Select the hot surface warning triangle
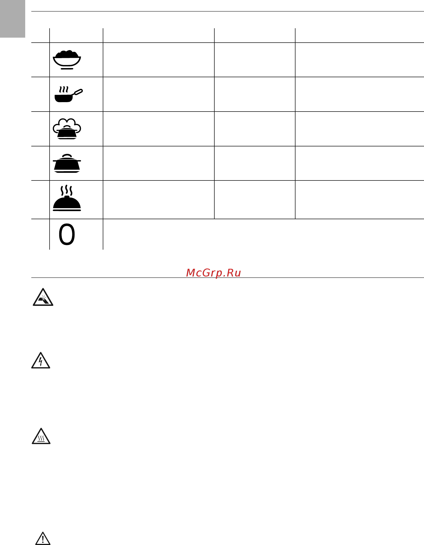Screen dimensions: 424x545 coord(41,436)
